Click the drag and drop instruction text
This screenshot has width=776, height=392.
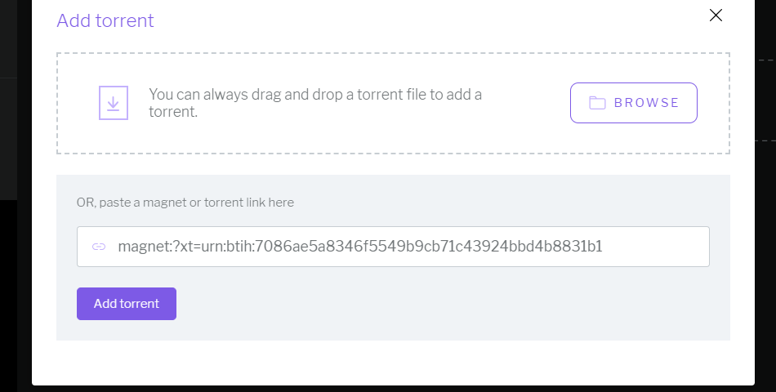coord(315,102)
